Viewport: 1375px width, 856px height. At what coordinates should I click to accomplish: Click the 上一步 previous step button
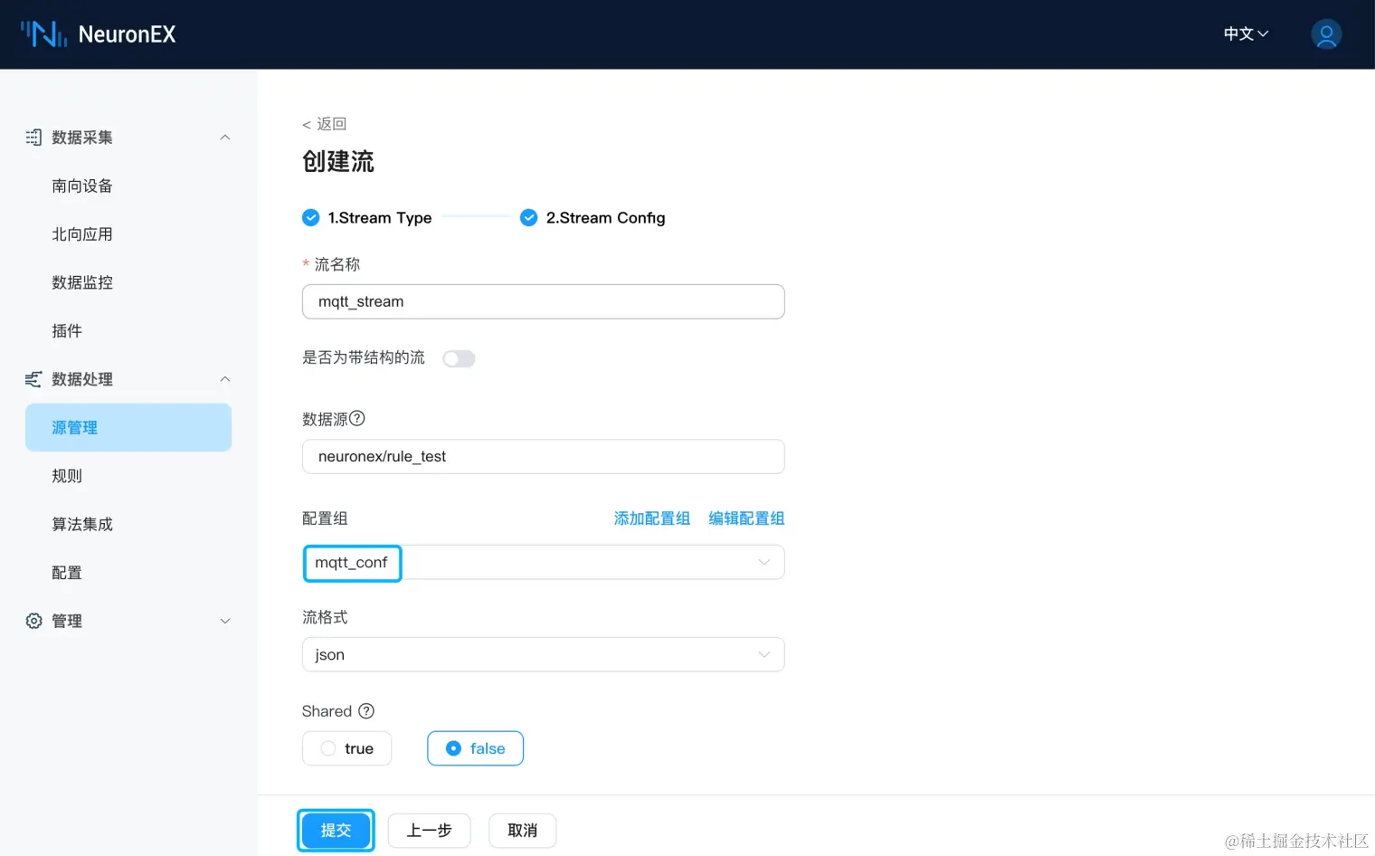point(429,831)
